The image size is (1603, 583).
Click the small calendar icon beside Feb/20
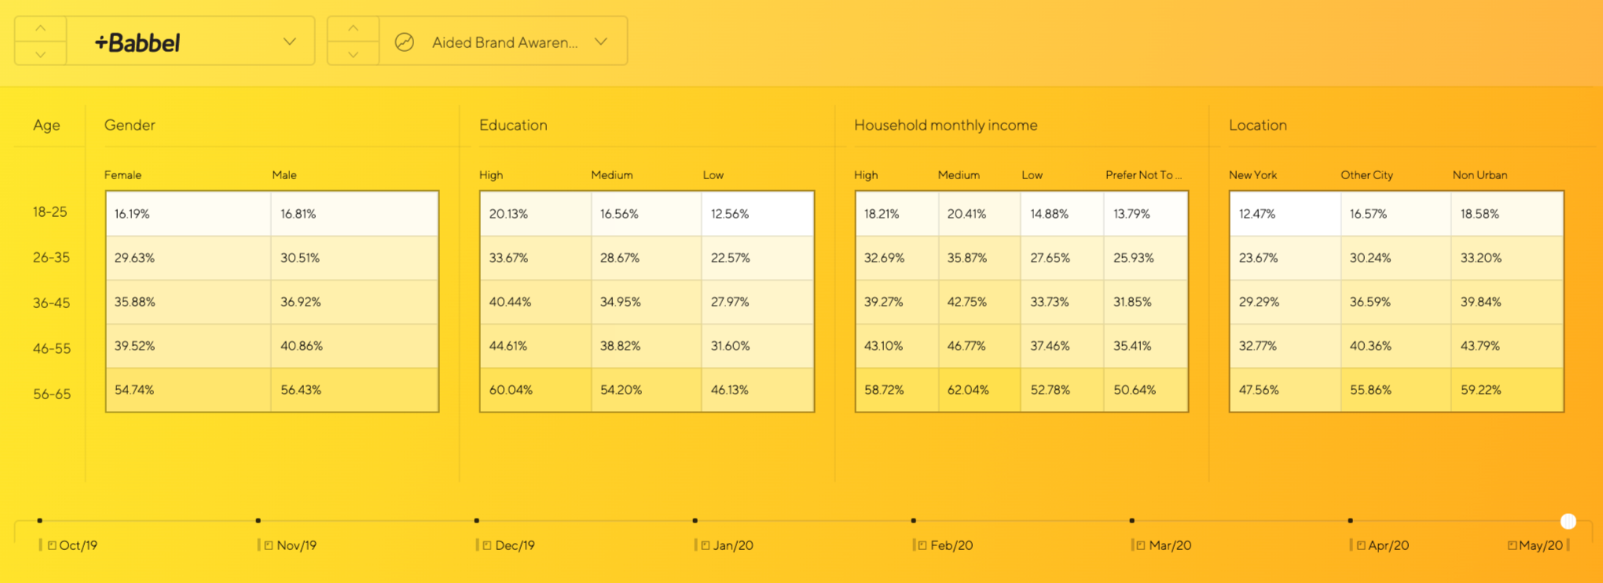[x=923, y=545]
